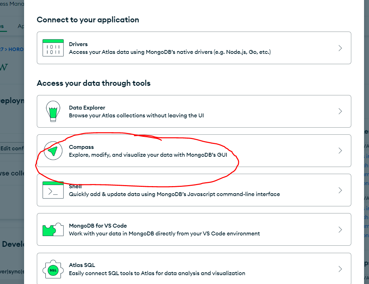Click the Data Explorer lightbulb icon
This screenshot has height=284, width=369.
(x=53, y=111)
